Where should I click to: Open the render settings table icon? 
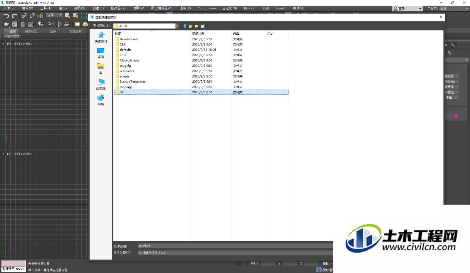pyautogui.click(x=31, y=24)
